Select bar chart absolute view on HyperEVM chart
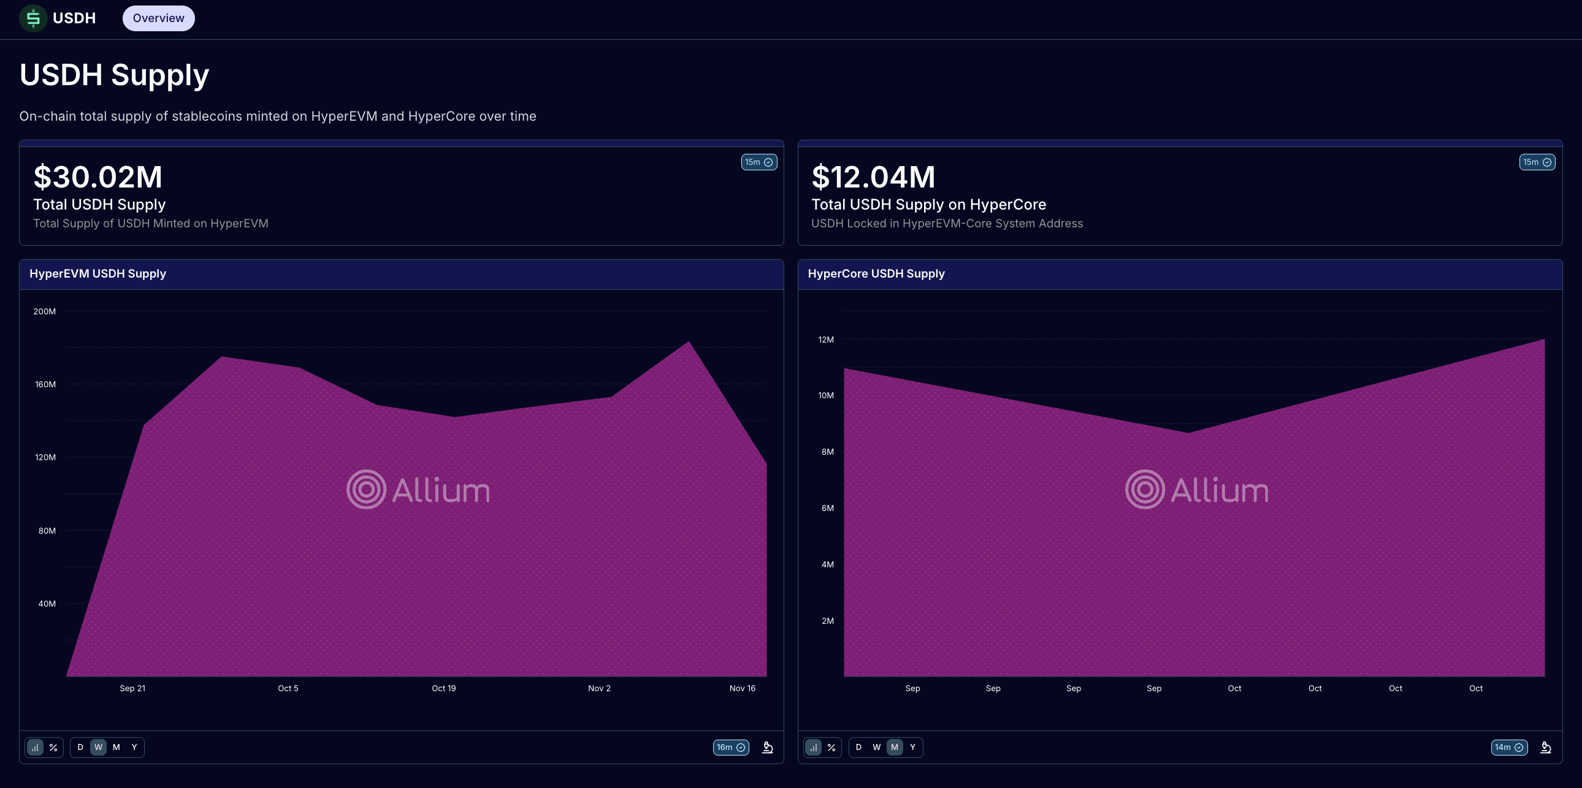The image size is (1582, 788). [36, 747]
